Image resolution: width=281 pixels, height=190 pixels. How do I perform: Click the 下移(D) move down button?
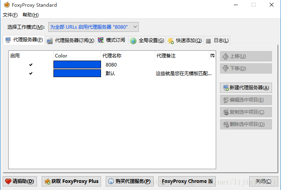246,68
